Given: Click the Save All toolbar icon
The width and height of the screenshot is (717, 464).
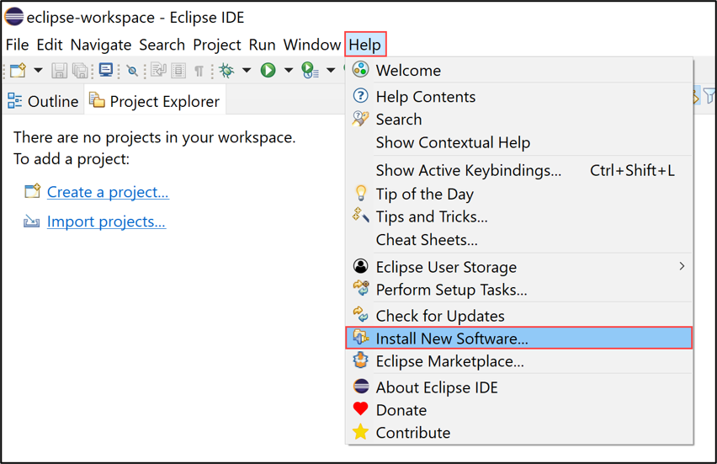Looking at the screenshot, I should click(81, 71).
